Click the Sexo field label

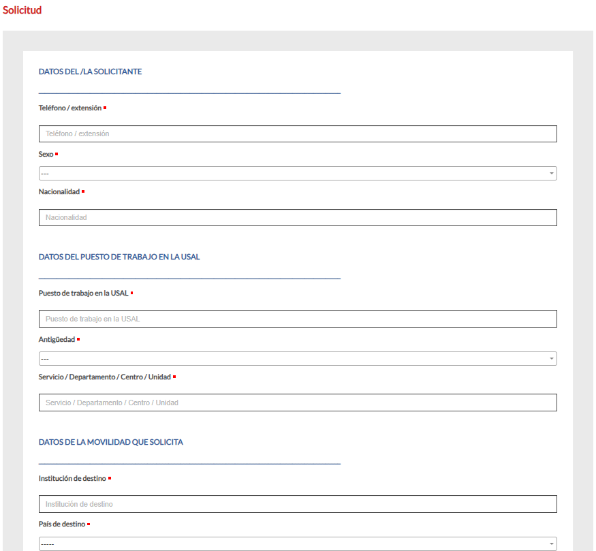46,154
